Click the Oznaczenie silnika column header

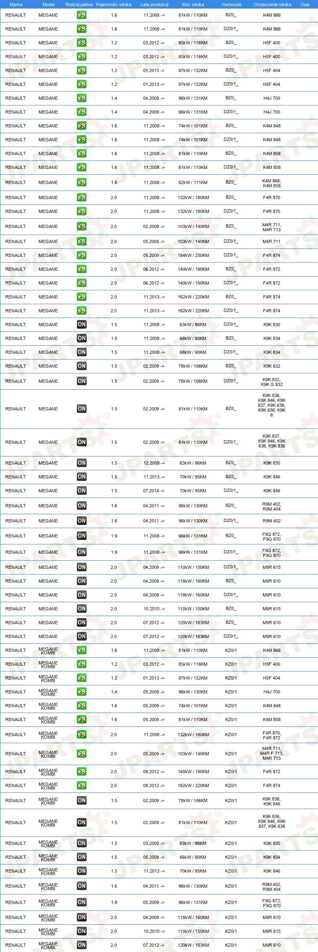tap(272, 4)
